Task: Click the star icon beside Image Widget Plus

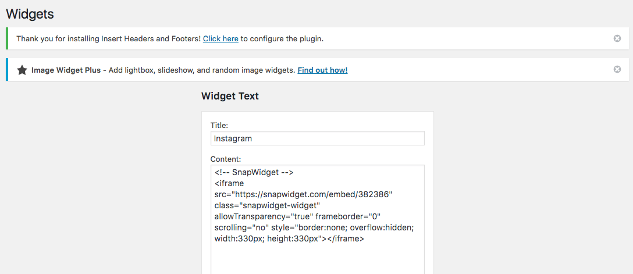Action: click(22, 70)
